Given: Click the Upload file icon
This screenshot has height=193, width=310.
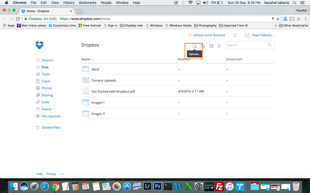Looking at the screenshot, I should tap(194, 46).
